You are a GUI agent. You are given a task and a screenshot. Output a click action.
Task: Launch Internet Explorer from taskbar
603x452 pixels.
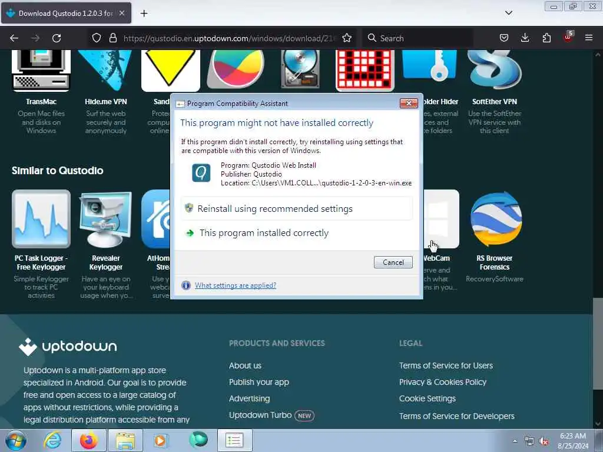click(x=52, y=440)
